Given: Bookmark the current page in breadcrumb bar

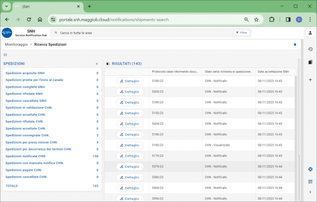Looking at the screenshot, I should tap(295, 45).
